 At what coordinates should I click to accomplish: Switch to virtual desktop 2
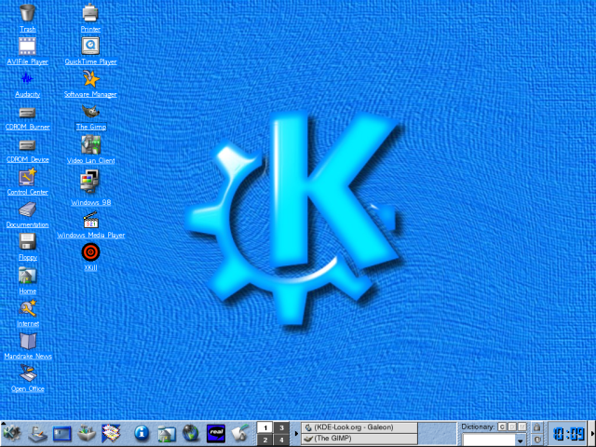pyautogui.click(x=265, y=440)
